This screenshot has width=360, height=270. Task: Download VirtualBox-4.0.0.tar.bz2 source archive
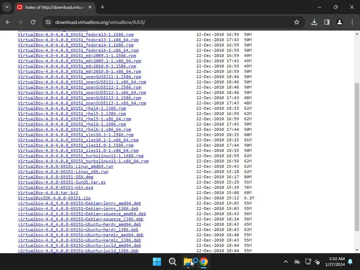pos(48,193)
